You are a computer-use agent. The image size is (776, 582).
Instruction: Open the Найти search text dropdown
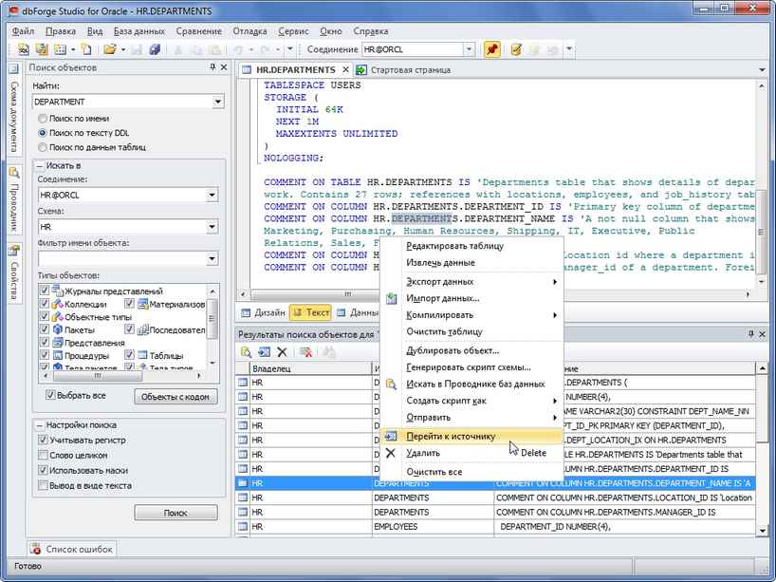pos(218,102)
